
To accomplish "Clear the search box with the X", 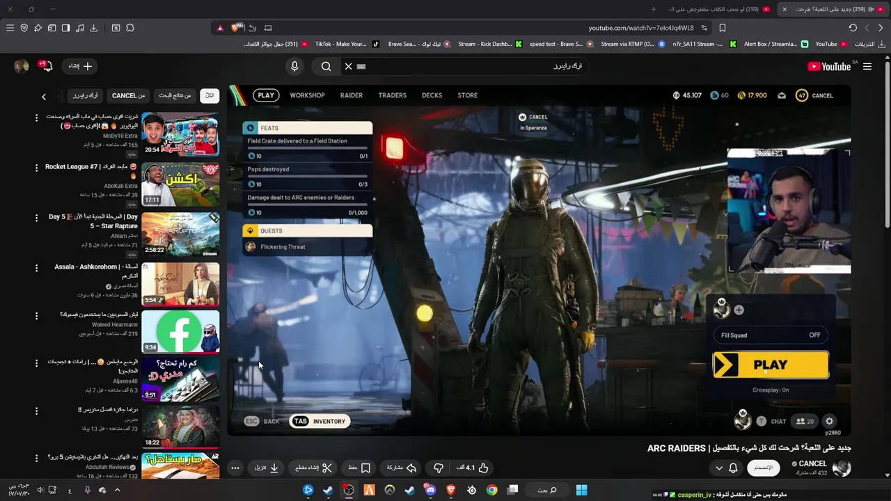I will pyautogui.click(x=348, y=66).
